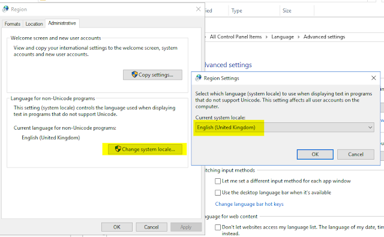This screenshot has width=384, height=237.
Task: Click Change system locale button
Action: 145,149
